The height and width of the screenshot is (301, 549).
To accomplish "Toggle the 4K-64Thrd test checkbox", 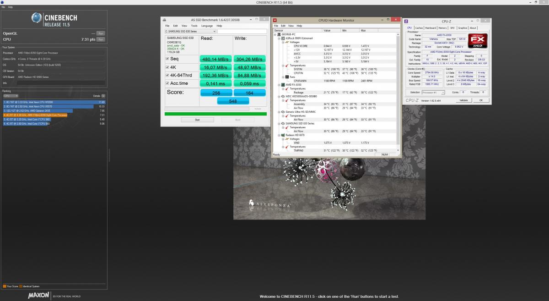I will [x=167, y=75].
